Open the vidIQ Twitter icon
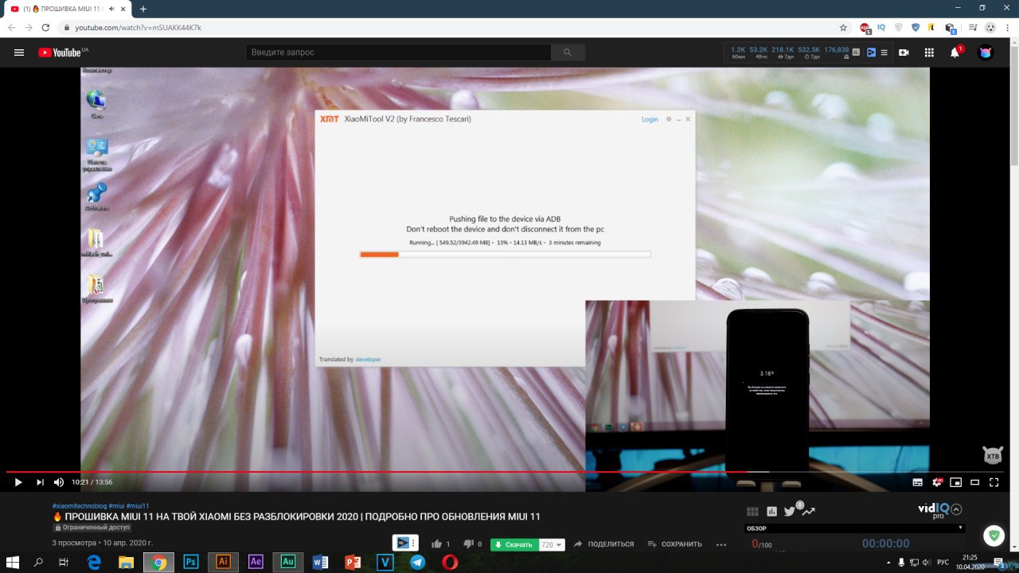The width and height of the screenshot is (1019, 573). tap(790, 512)
